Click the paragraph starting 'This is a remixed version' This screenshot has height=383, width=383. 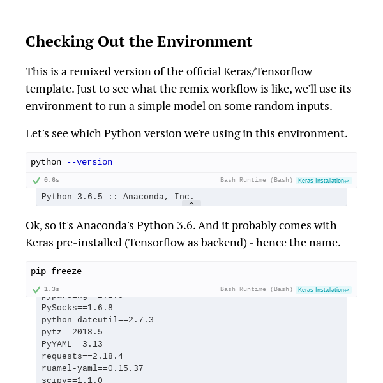tap(188, 89)
